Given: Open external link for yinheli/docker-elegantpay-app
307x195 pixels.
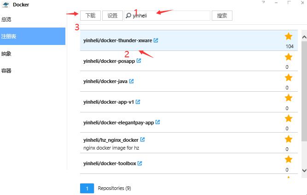Looking at the screenshot, I should pyautogui.click(x=157, y=122).
